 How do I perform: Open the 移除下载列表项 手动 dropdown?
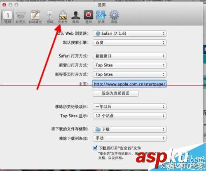(129, 138)
